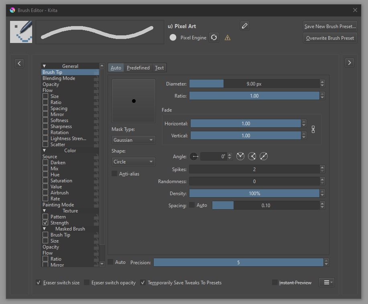The height and width of the screenshot is (304, 368).
Task: Open the Mask Type Gaussian dropdown
Action: tap(133, 140)
